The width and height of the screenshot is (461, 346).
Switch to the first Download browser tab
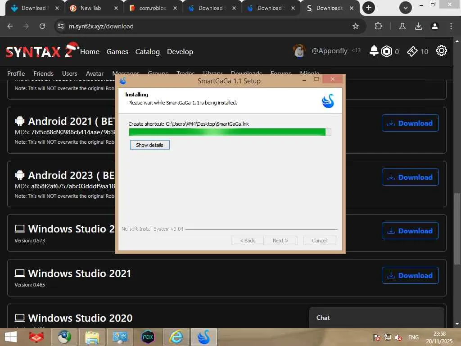[x=33, y=8]
